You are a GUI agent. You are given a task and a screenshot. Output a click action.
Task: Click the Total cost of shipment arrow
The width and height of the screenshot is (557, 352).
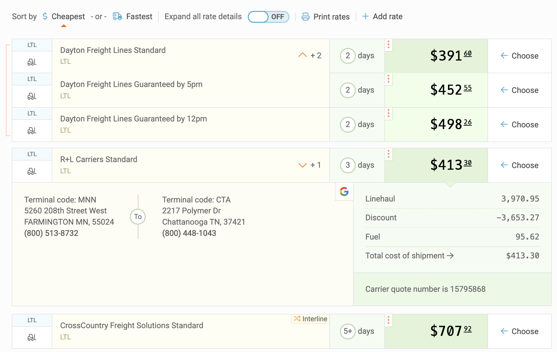click(450, 255)
